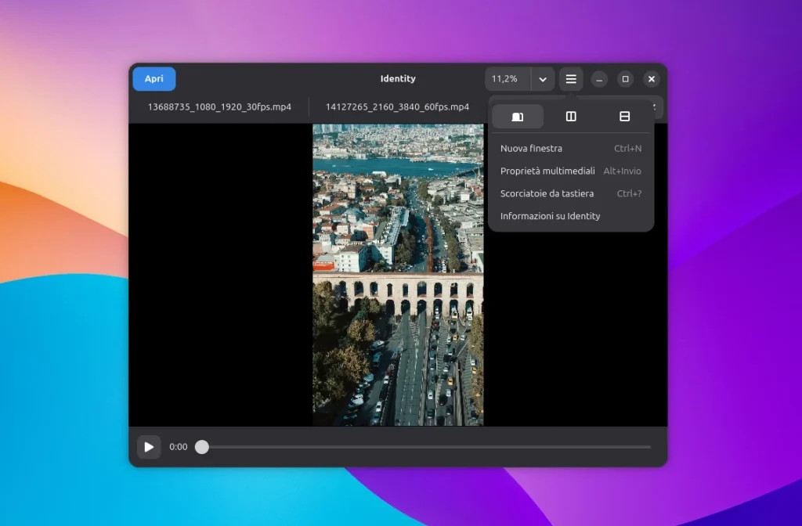Click the Apri button
802x526 pixels.
154,79
